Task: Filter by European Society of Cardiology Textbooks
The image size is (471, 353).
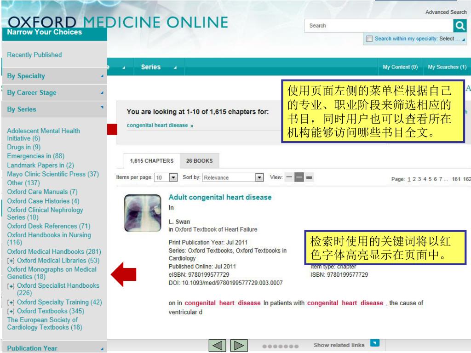Action: coord(45,324)
